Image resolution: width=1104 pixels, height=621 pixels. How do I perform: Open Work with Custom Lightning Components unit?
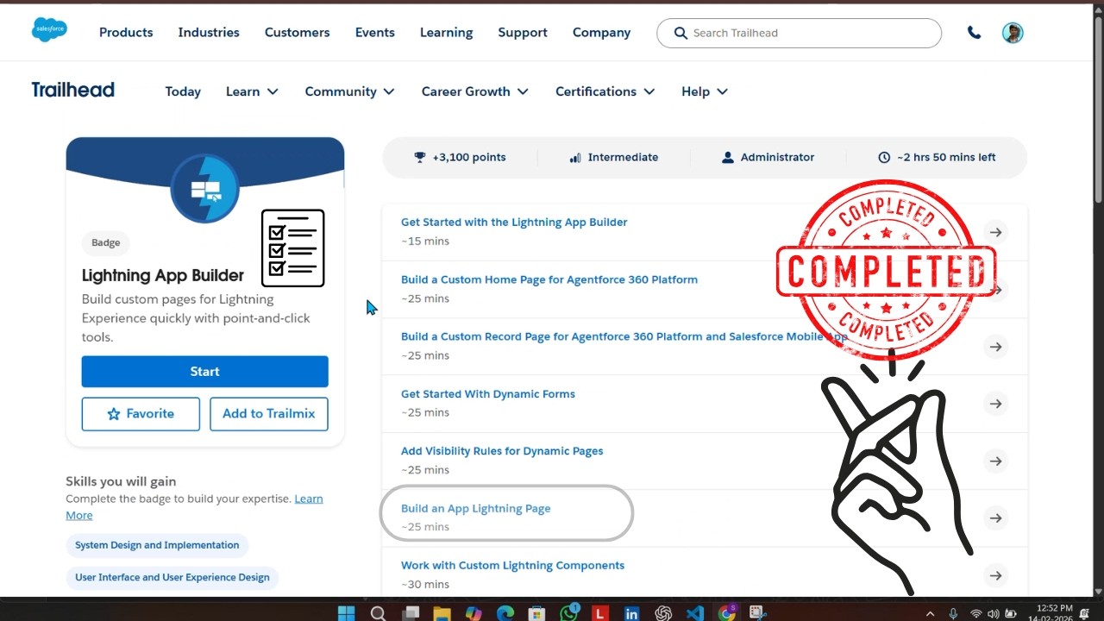coord(512,566)
